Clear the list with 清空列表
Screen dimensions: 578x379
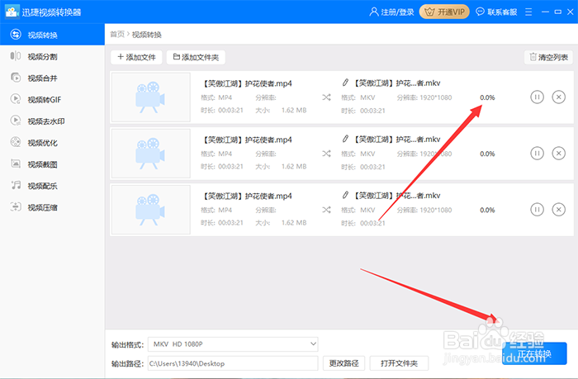[x=548, y=57]
